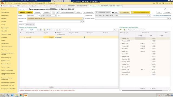Open 'Распределить по умолчанию' dropdown
This screenshot has width=173, height=97.
point(136,30)
